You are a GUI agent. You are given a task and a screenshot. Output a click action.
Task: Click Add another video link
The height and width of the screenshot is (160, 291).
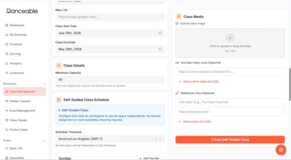click(199, 82)
